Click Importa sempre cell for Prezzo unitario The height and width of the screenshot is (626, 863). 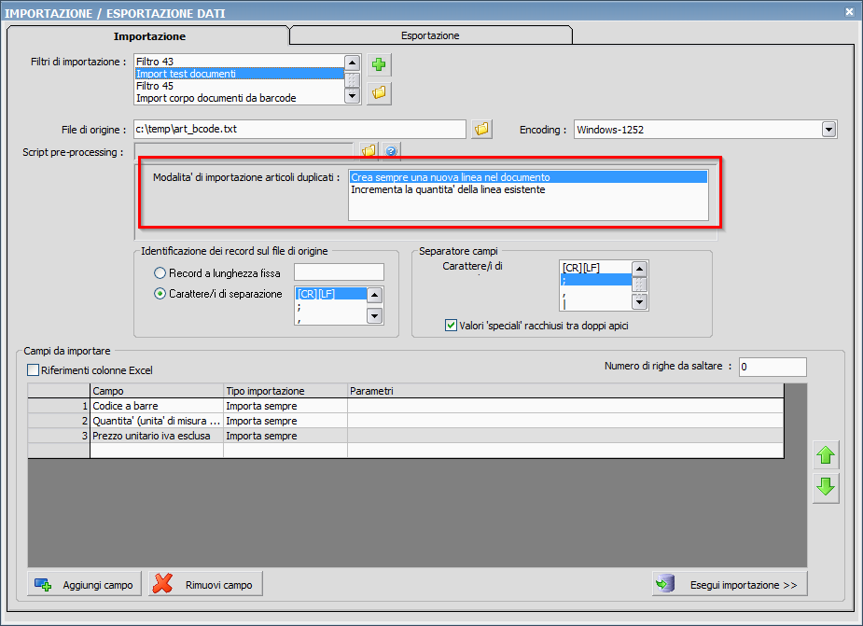point(285,436)
